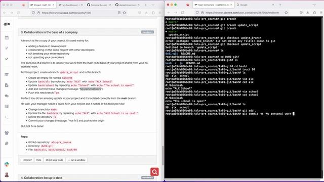Click "0x01-git" directory name under Repo
This screenshot has width=324, height=182.
(x=47, y=146)
